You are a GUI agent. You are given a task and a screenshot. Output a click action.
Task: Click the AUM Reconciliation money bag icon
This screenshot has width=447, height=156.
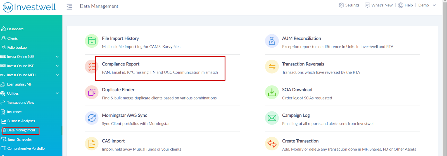tap(272, 41)
